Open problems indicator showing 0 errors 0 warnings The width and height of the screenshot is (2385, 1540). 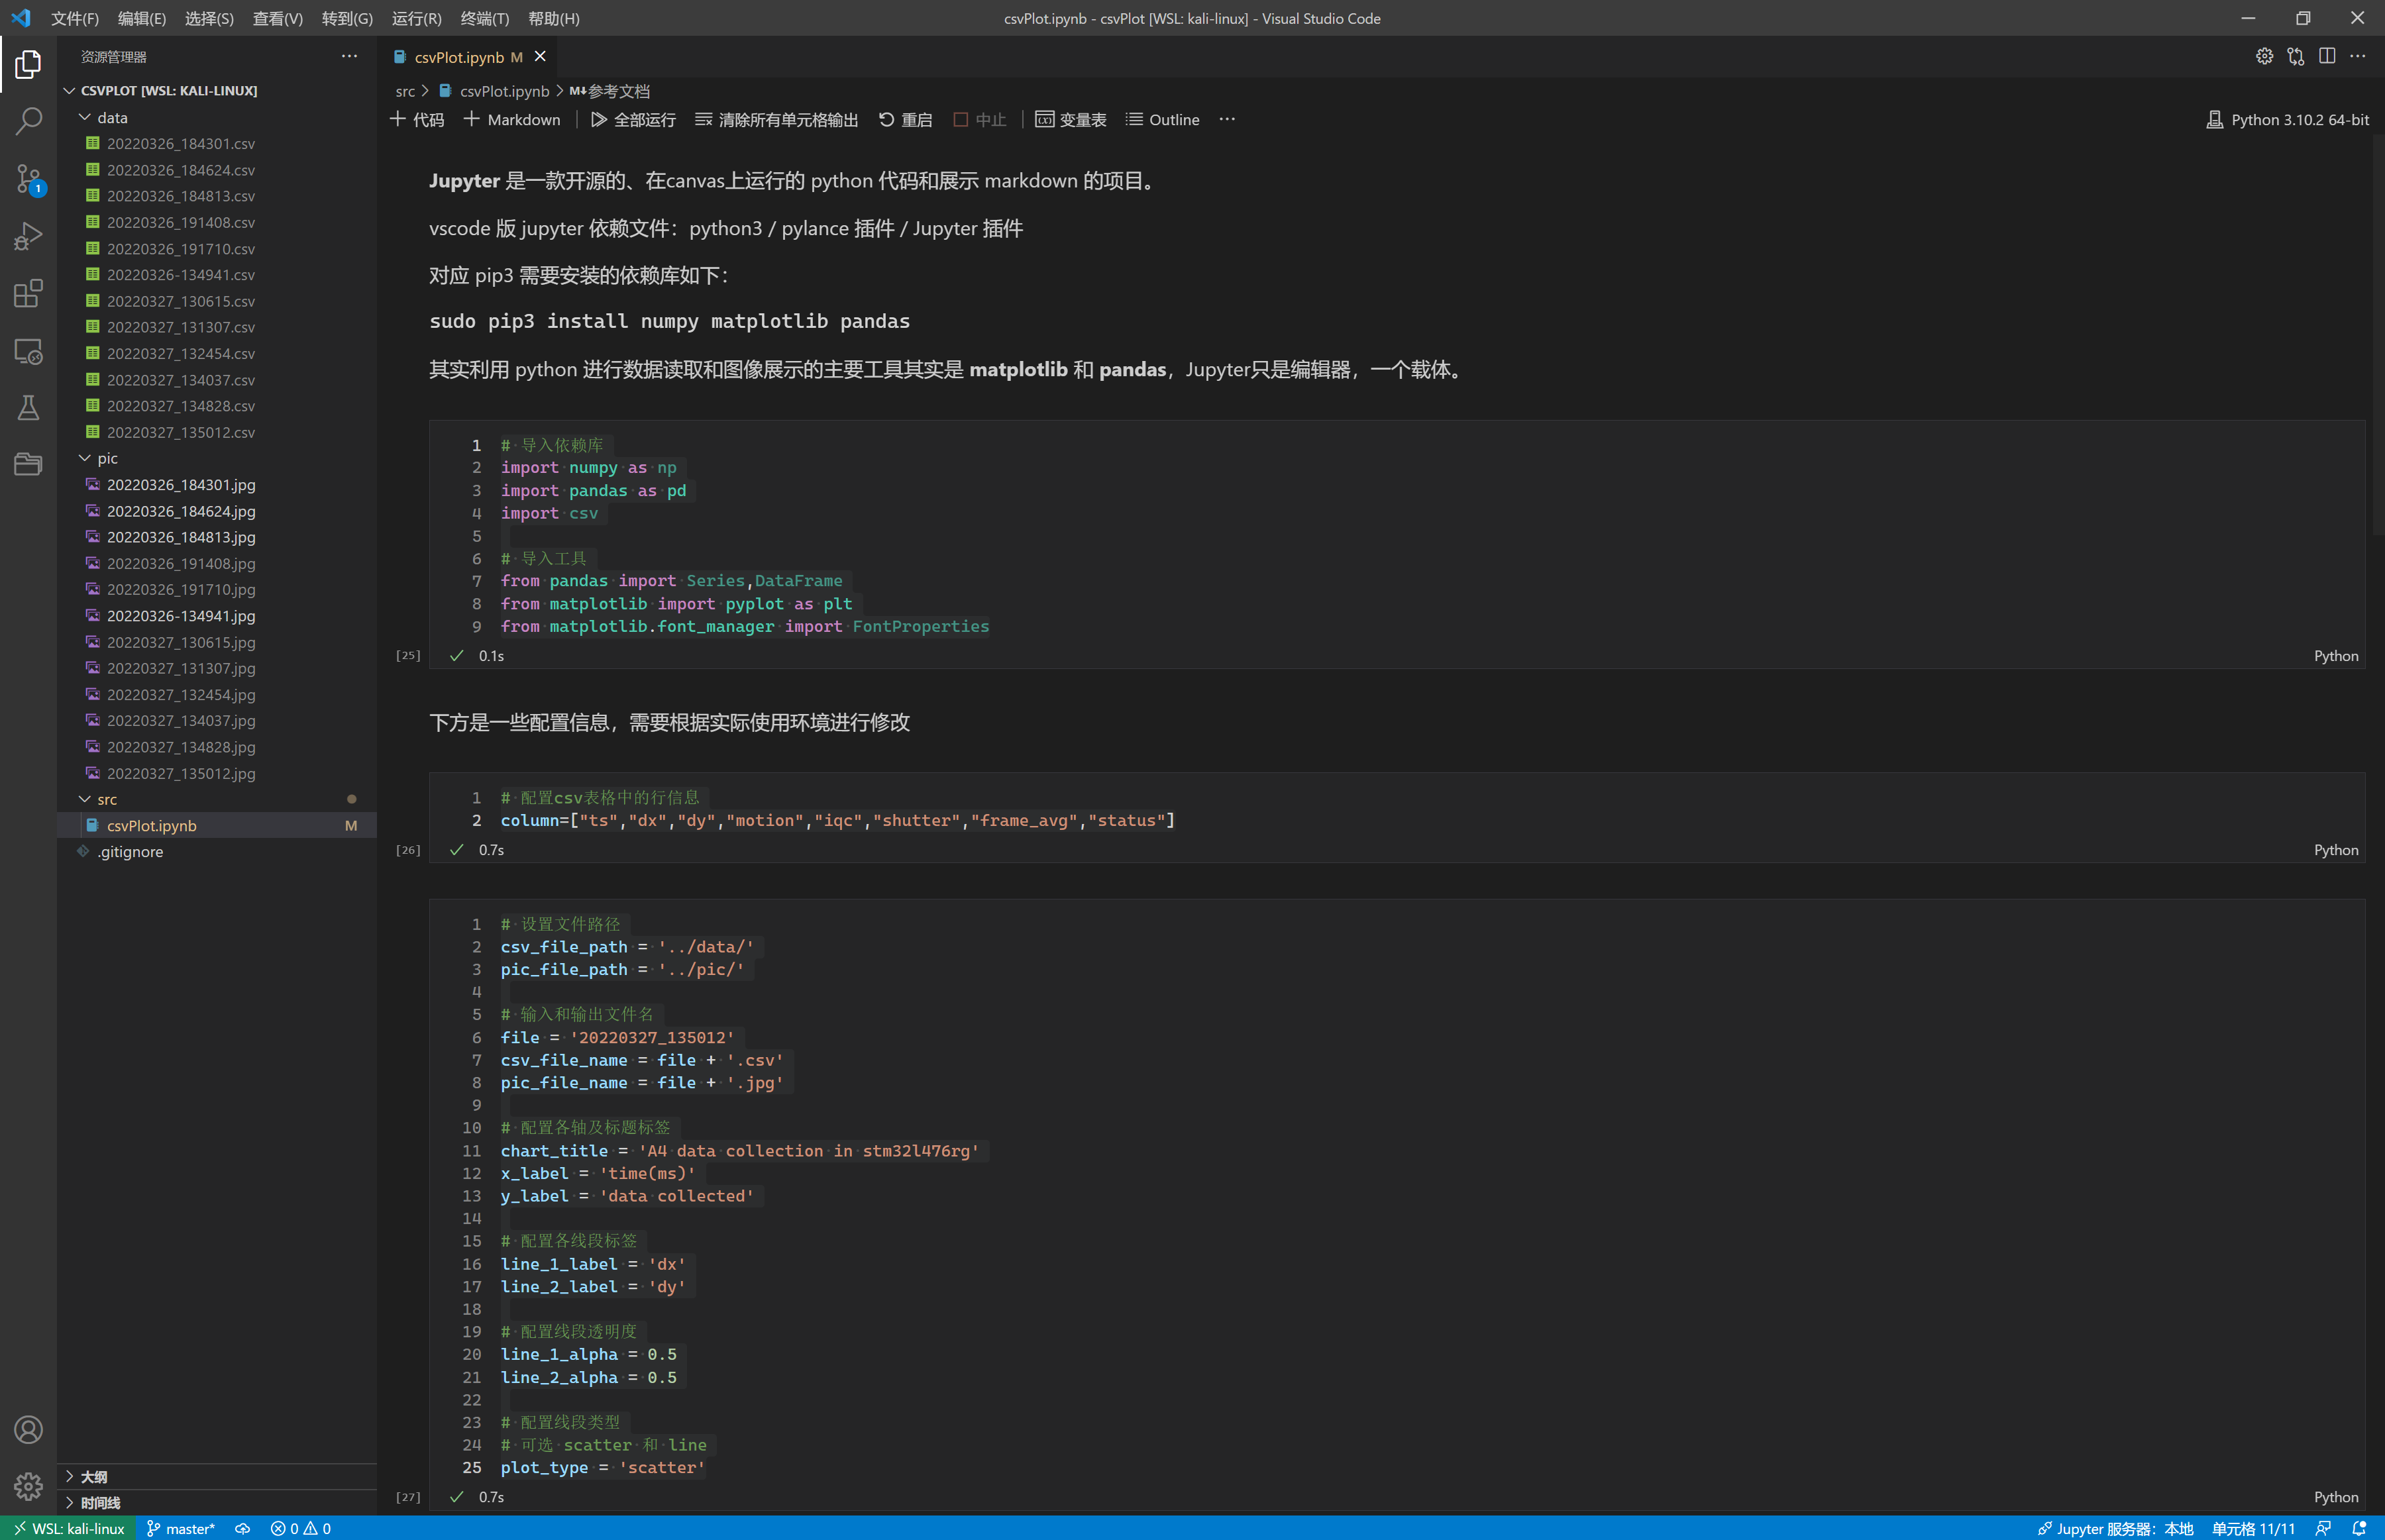point(301,1528)
